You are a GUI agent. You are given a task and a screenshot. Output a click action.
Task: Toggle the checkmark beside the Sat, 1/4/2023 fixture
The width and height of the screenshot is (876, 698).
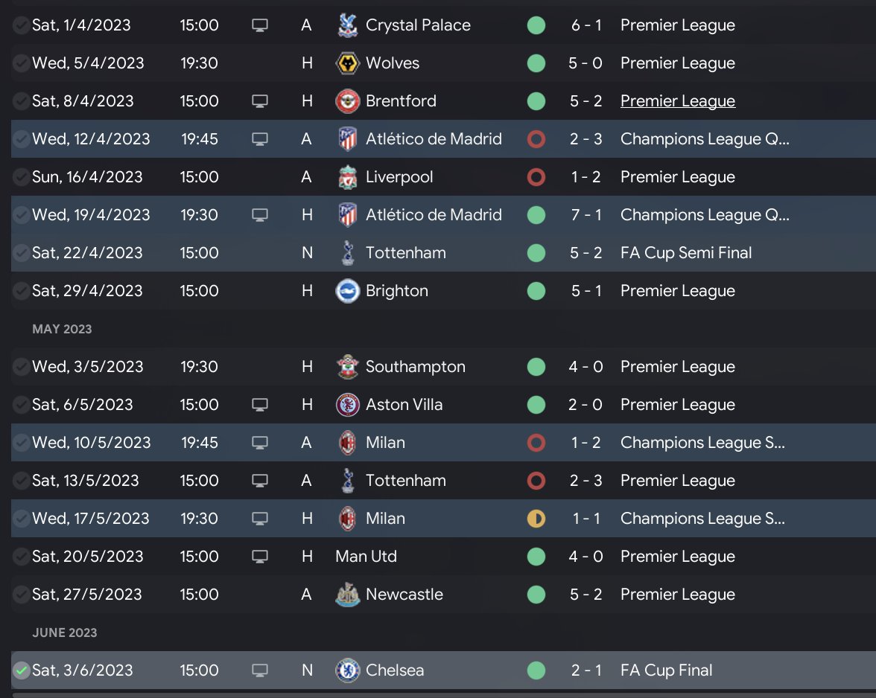[21, 25]
